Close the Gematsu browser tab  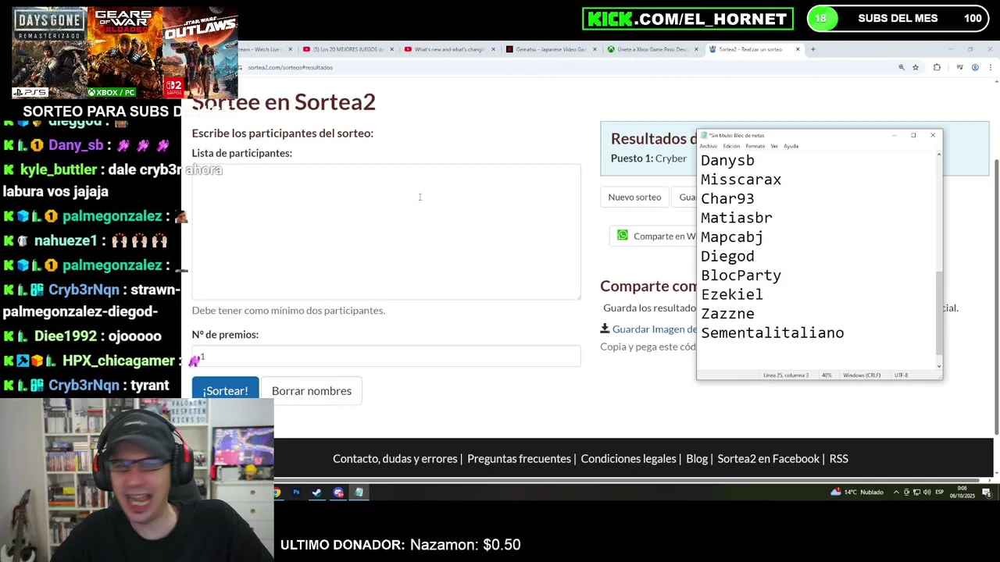pos(595,49)
